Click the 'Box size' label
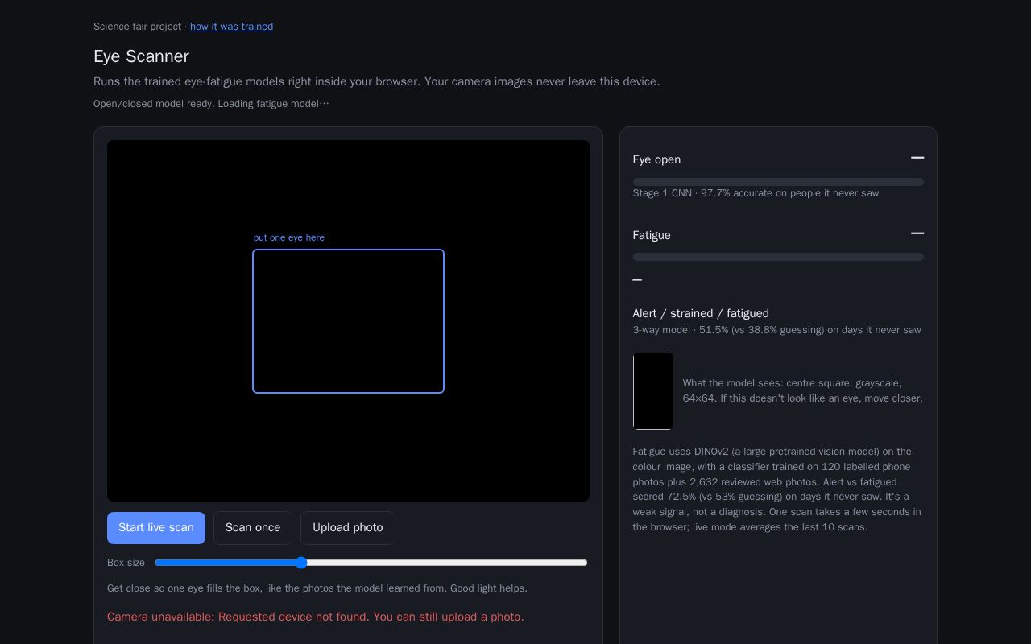Viewport: 1031px width, 644px height. [126, 563]
